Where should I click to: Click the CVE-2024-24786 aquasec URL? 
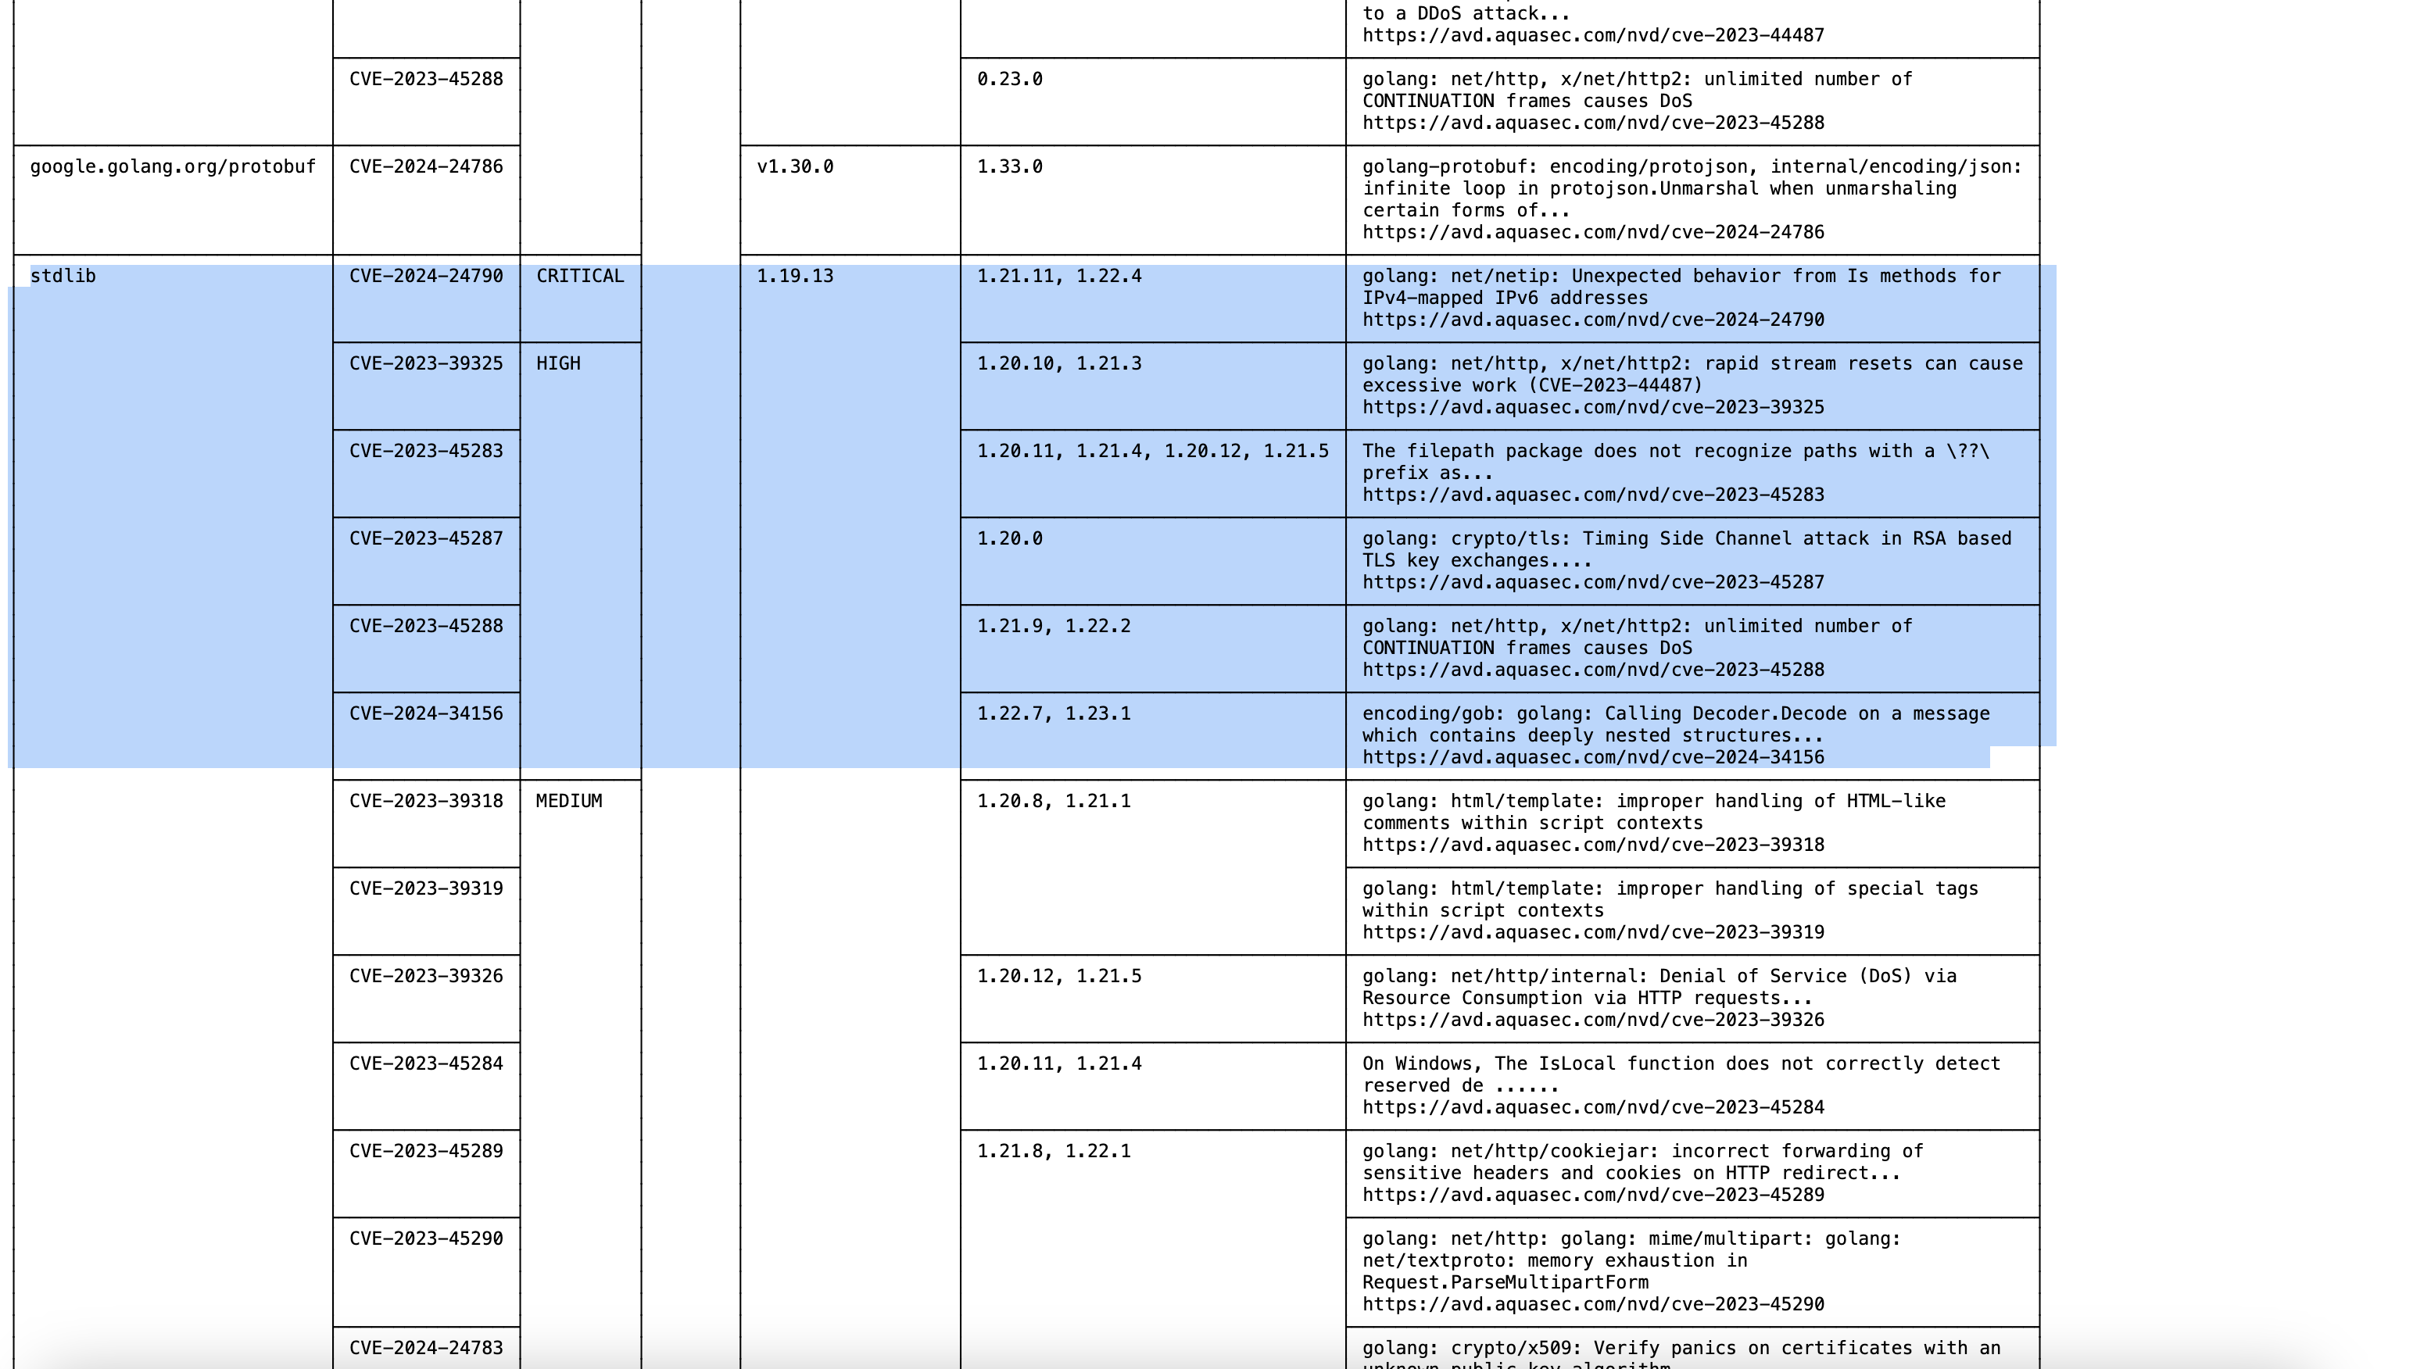[x=1592, y=232]
